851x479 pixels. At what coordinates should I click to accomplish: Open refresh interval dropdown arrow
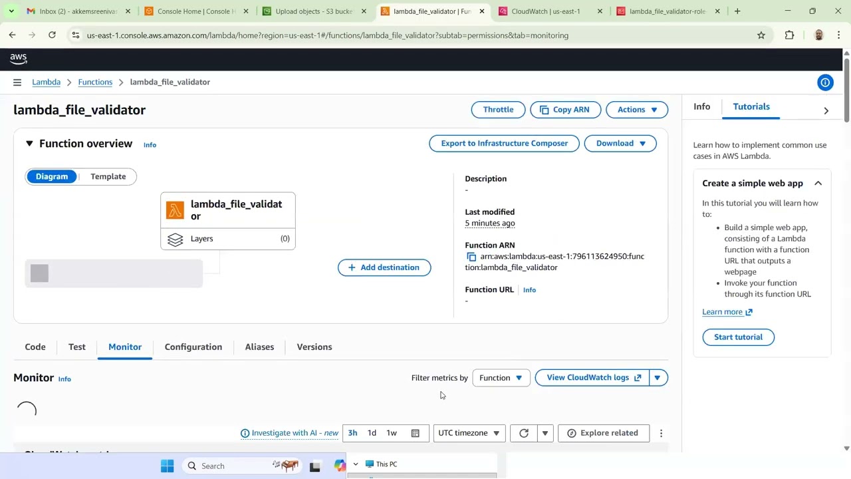[x=545, y=433]
